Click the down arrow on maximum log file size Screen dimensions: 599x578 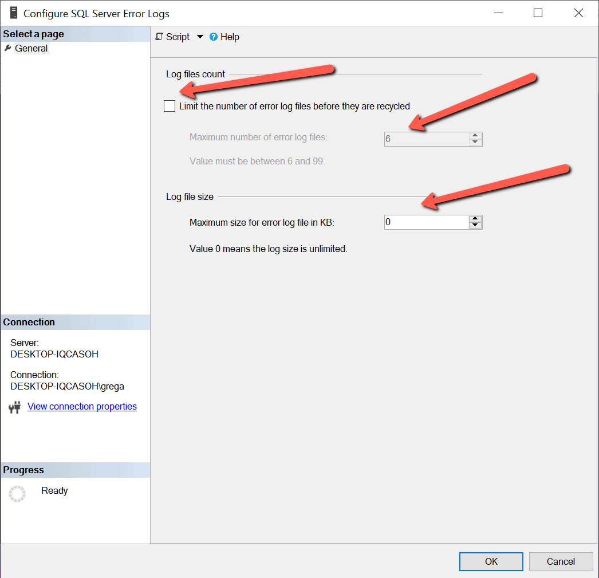point(475,225)
